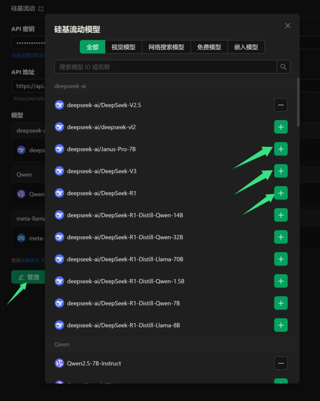The height and width of the screenshot is (401, 320).
Task: Click the DeepSeek logo beside DeepSeek-V3
Action: click(59, 171)
